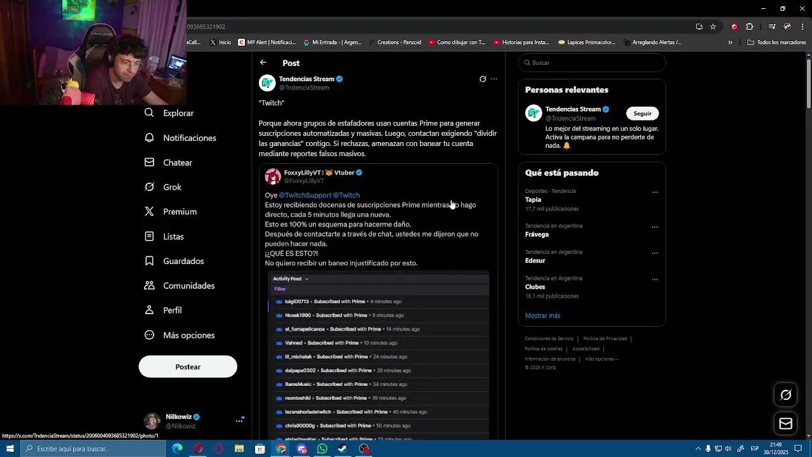Viewport: 812px width, 457px height.
Task: Open floating Grok button at bottom right
Action: point(785,395)
